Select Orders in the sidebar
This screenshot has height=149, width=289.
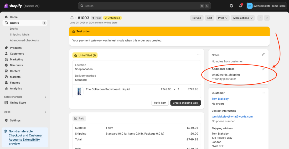click(25, 23)
